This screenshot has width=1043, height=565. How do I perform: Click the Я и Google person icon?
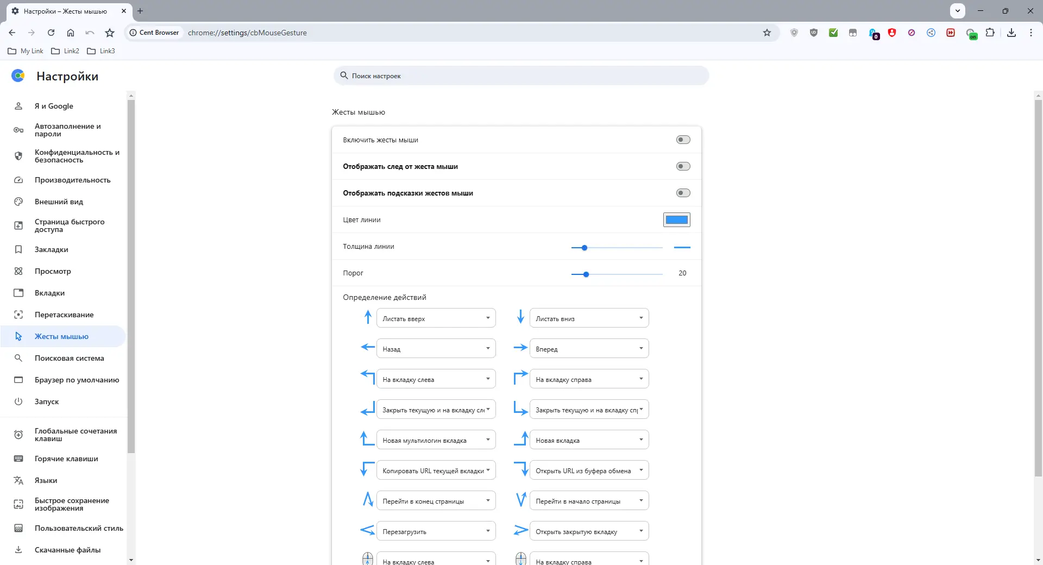pos(18,106)
